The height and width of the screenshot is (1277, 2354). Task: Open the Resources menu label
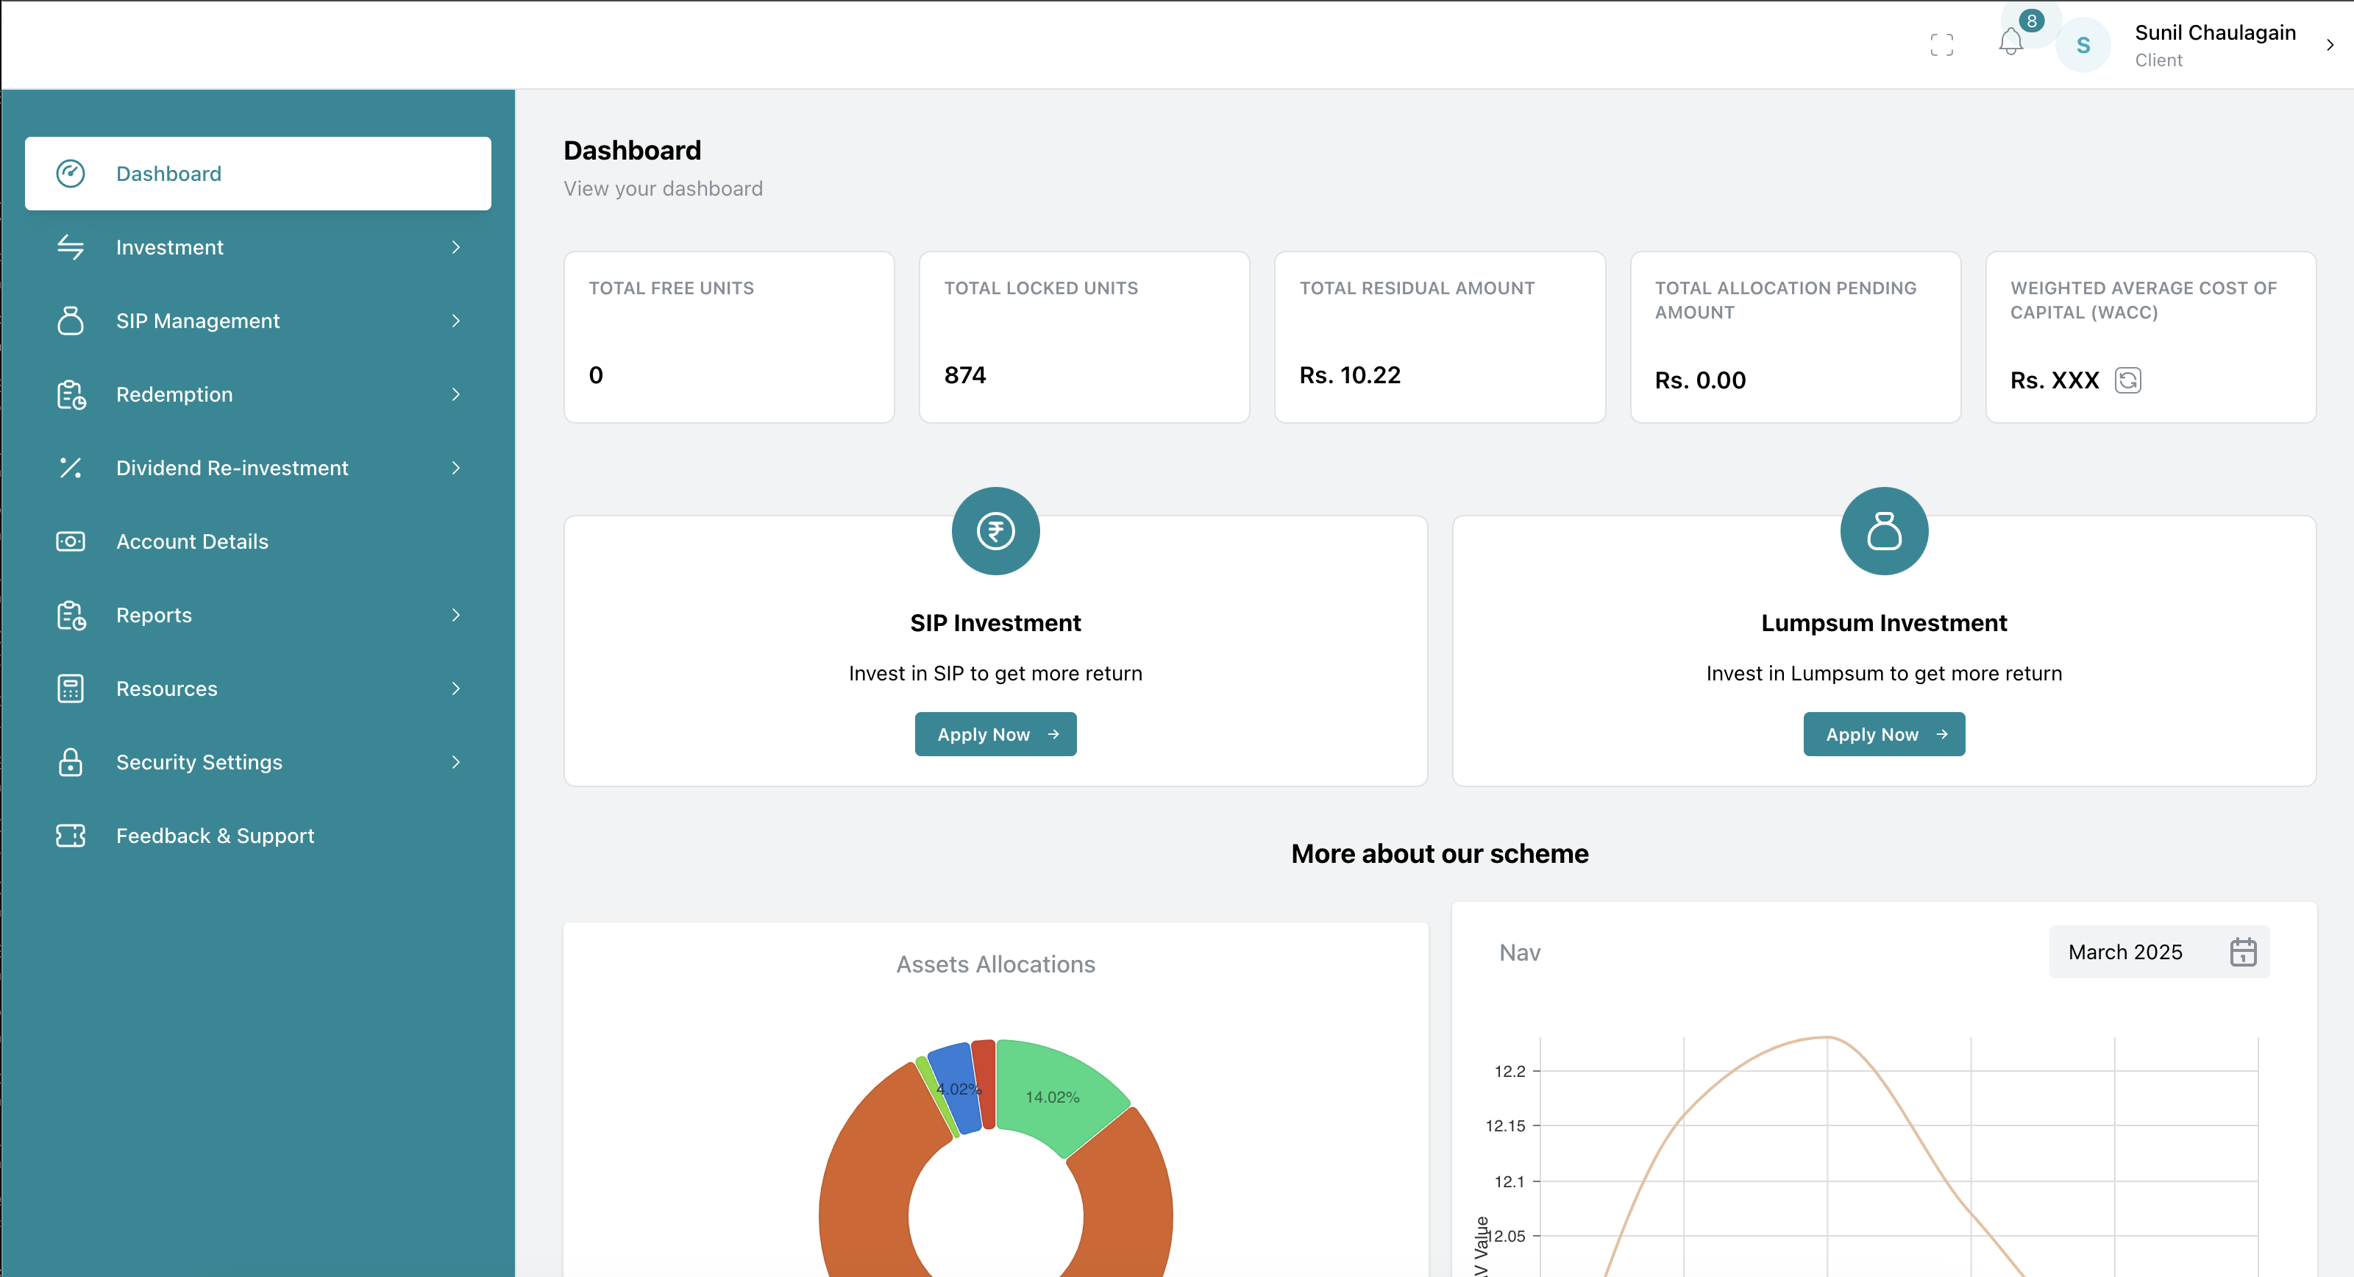166,689
